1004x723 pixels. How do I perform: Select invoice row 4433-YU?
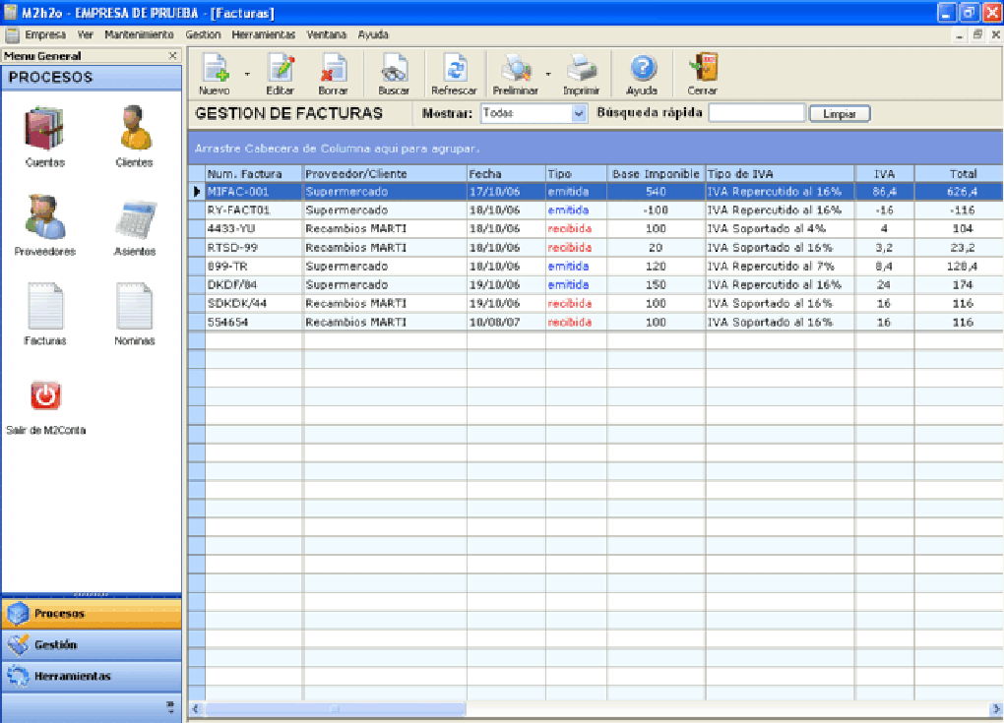click(603, 228)
